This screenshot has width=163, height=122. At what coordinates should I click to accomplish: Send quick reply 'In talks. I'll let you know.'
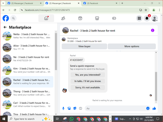click(x=88, y=81)
